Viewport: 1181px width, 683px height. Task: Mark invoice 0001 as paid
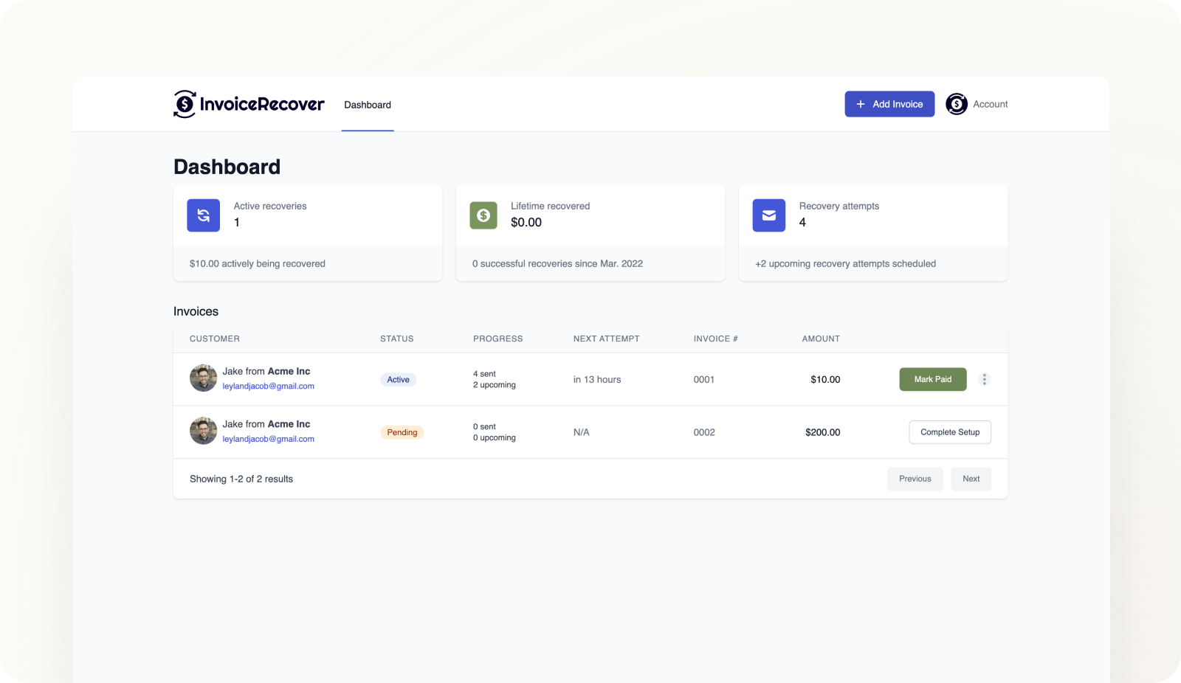933,379
